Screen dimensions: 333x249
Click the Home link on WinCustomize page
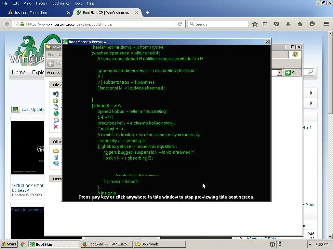pyautogui.click(x=19, y=72)
